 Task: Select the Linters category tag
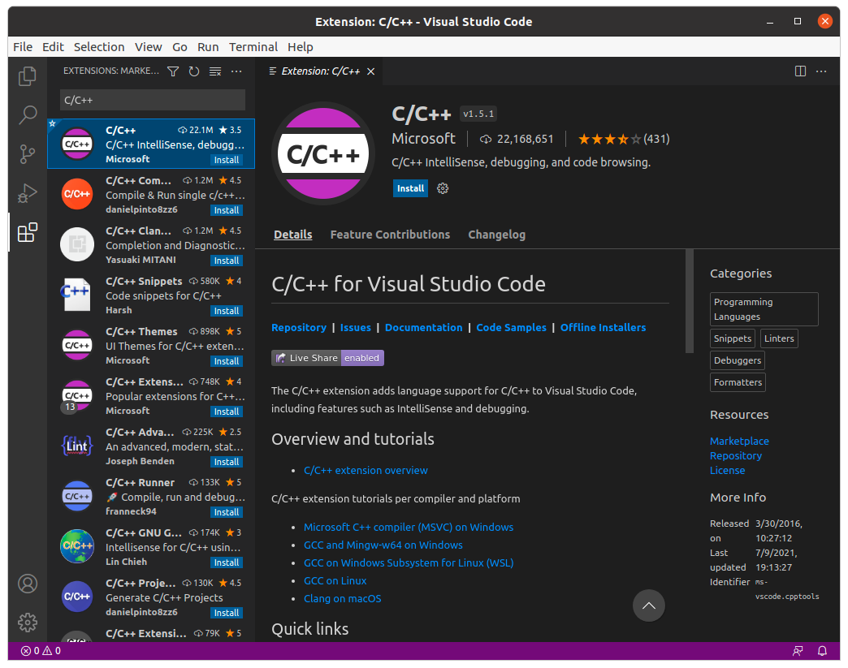(779, 338)
